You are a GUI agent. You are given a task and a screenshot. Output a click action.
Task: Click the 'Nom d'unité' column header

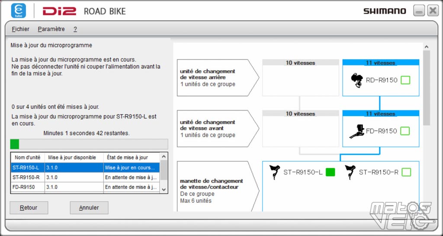tap(28, 158)
